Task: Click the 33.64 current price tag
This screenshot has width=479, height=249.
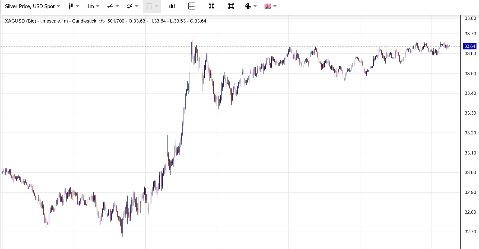Action: click(470, 46)
